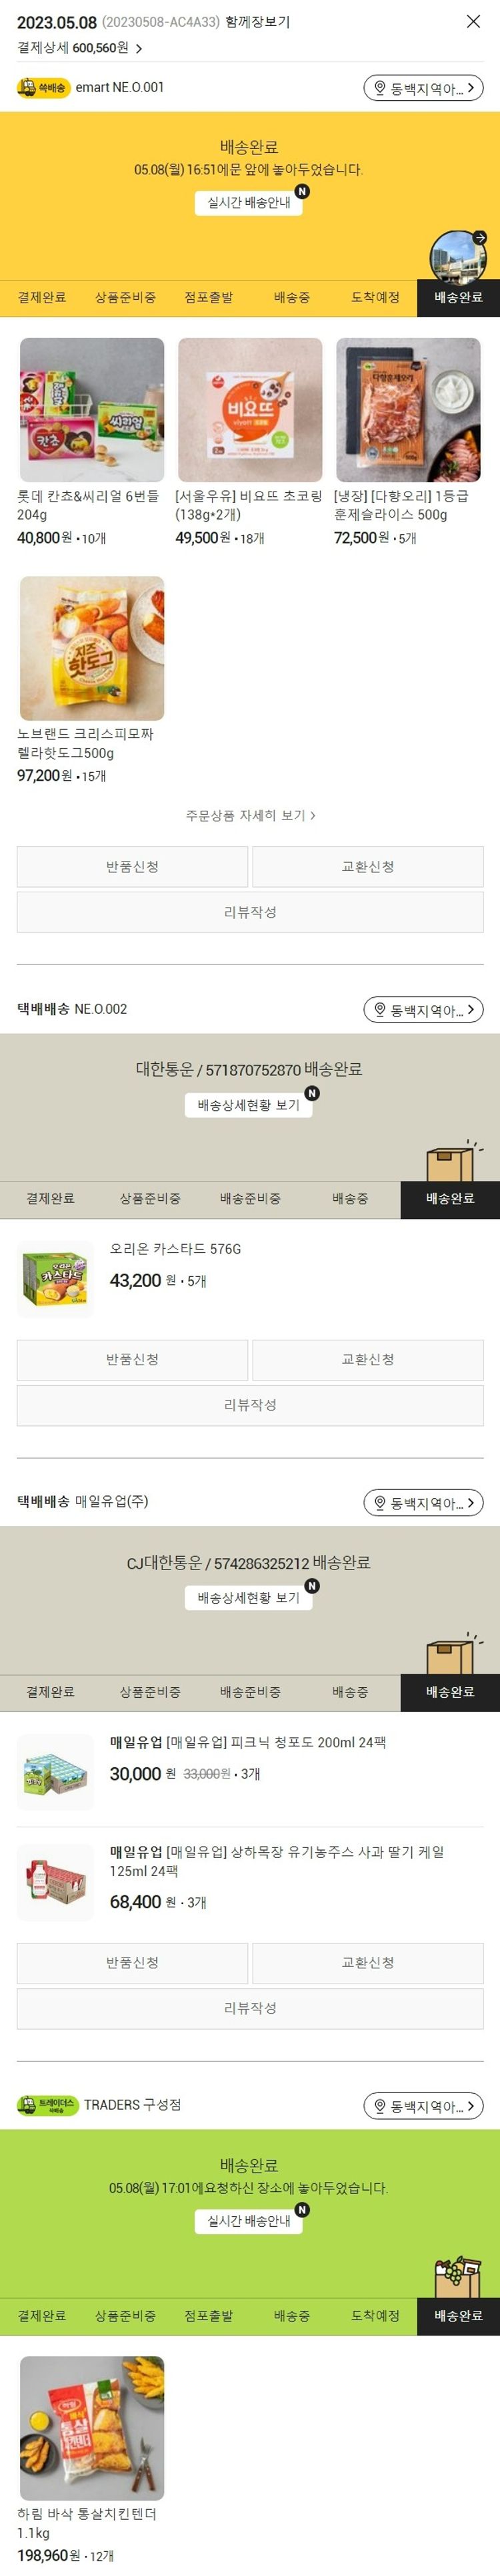Expand 결제상세 600,560원 payment details
This screenshot has height=2576, width=500.
click(x=80, y=48)
